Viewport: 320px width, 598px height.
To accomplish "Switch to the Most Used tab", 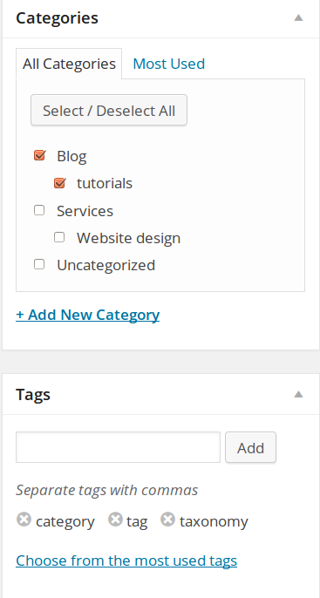I will pyautogui.click(x=168, y=64).
